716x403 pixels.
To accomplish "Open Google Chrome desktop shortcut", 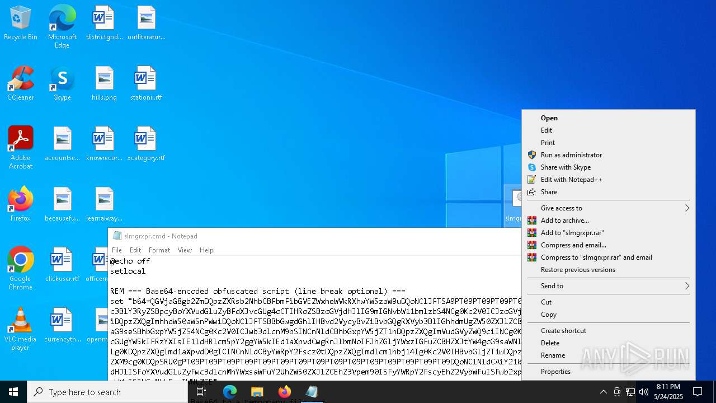I will tap(21, 269).
